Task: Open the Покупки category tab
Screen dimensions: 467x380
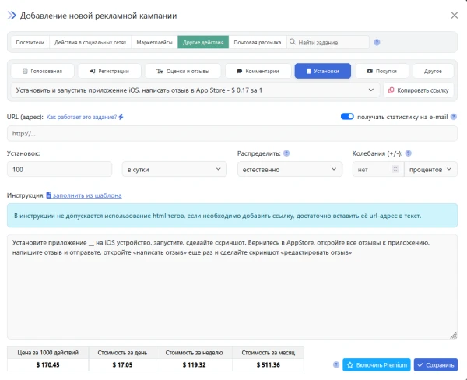Action: [x=381, y=71]
